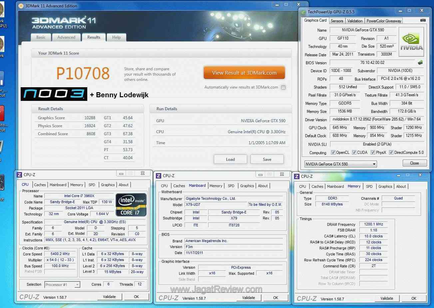Toggle the PhysX checkbox in GPU-Z

(373, 153)
